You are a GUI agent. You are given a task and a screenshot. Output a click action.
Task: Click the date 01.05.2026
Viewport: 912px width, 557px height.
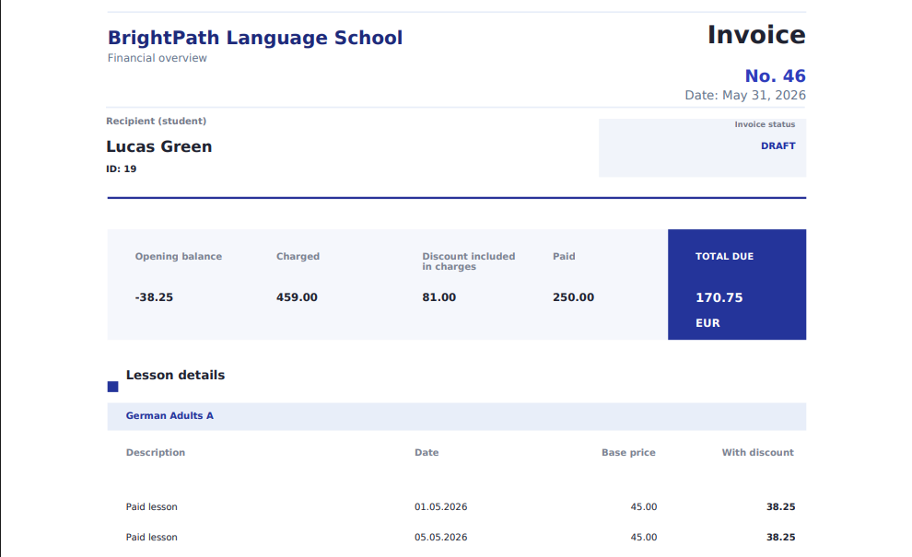pyautogui.click(x=441, y=507)
